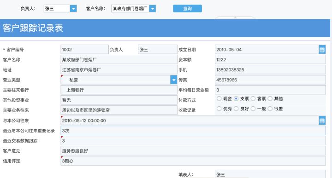The height and width of the screenshot is (178, 332).
Task: Choose 良好 for 收款记录
Action: [236, 109]
